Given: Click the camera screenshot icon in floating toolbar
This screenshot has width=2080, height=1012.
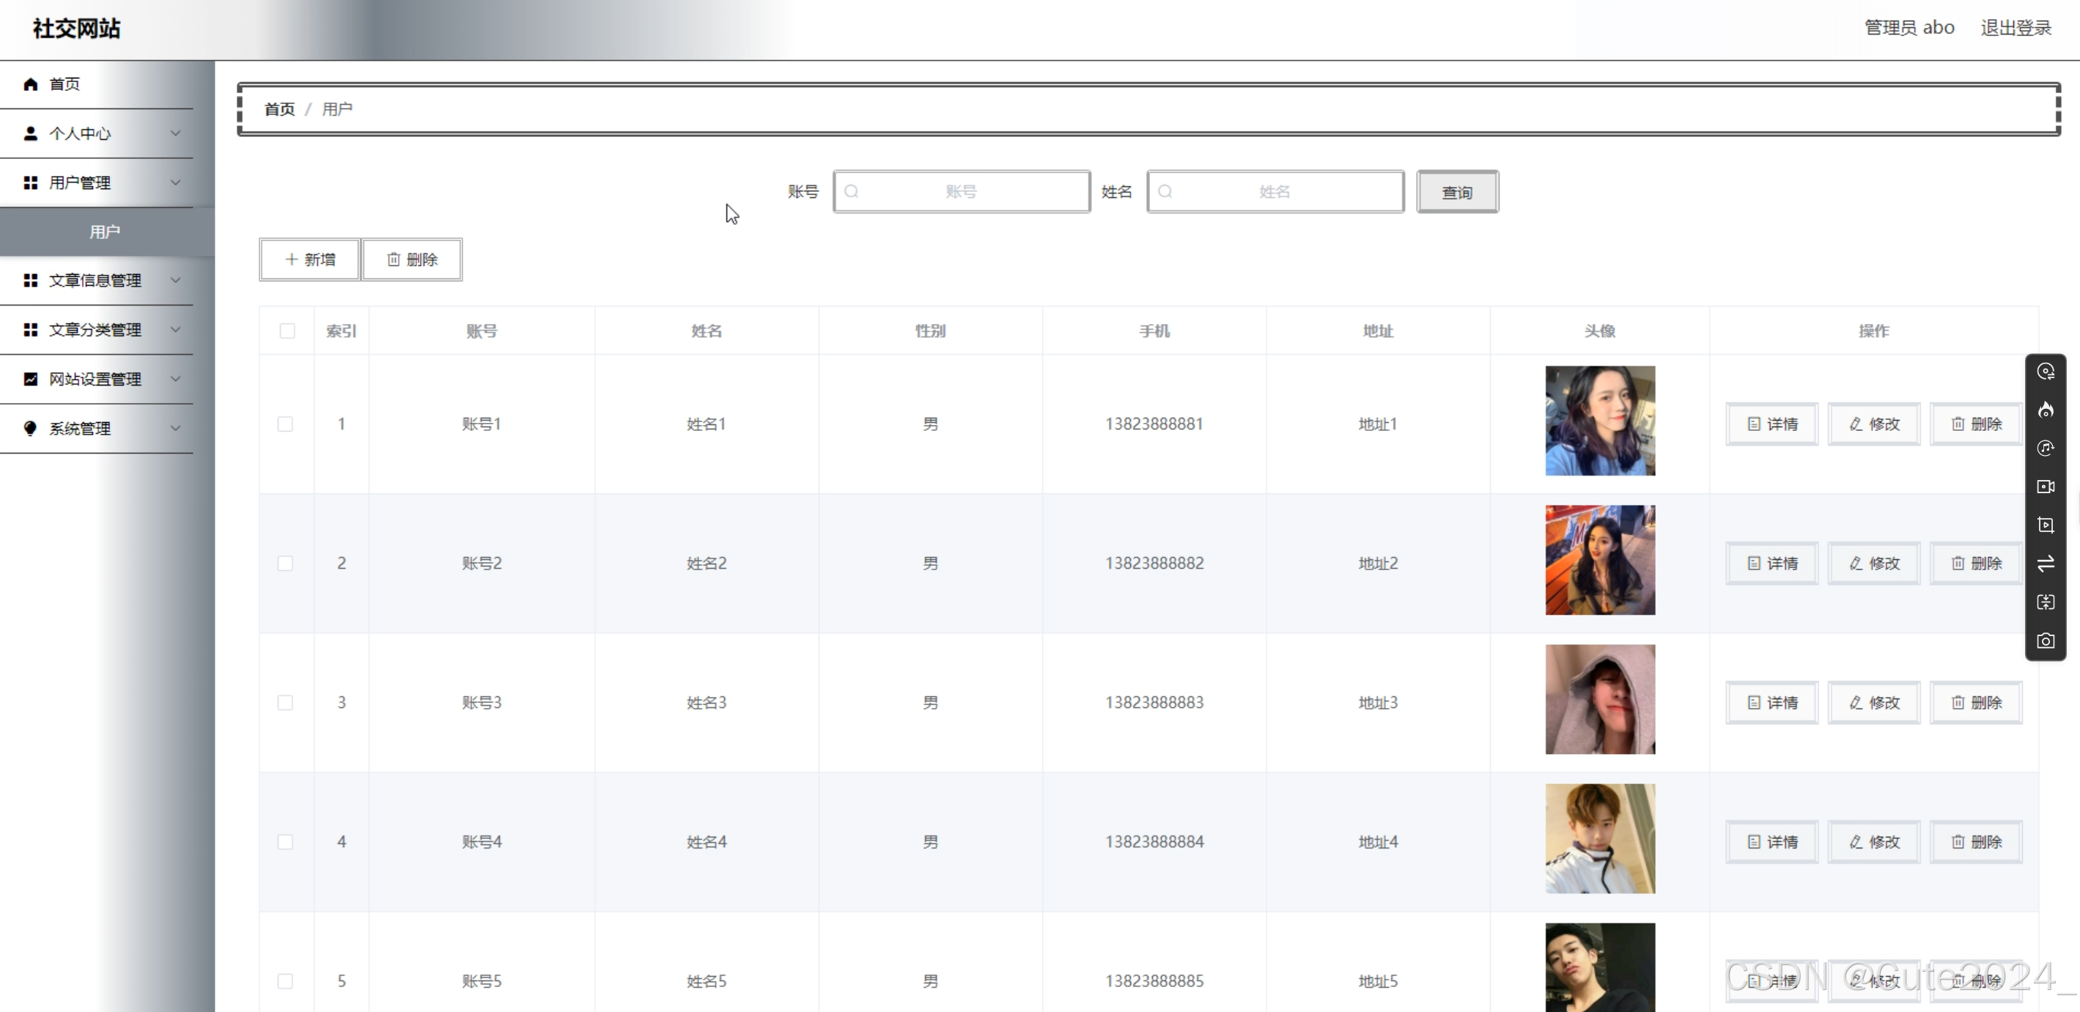Looking at the screenshot, I should coord(2045,640).
